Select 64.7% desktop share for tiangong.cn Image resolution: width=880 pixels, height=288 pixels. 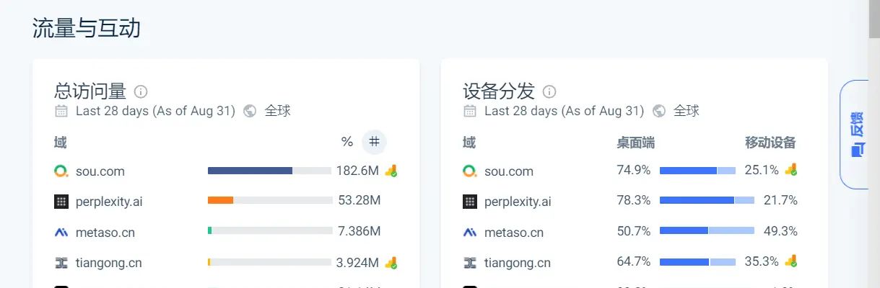634,261
